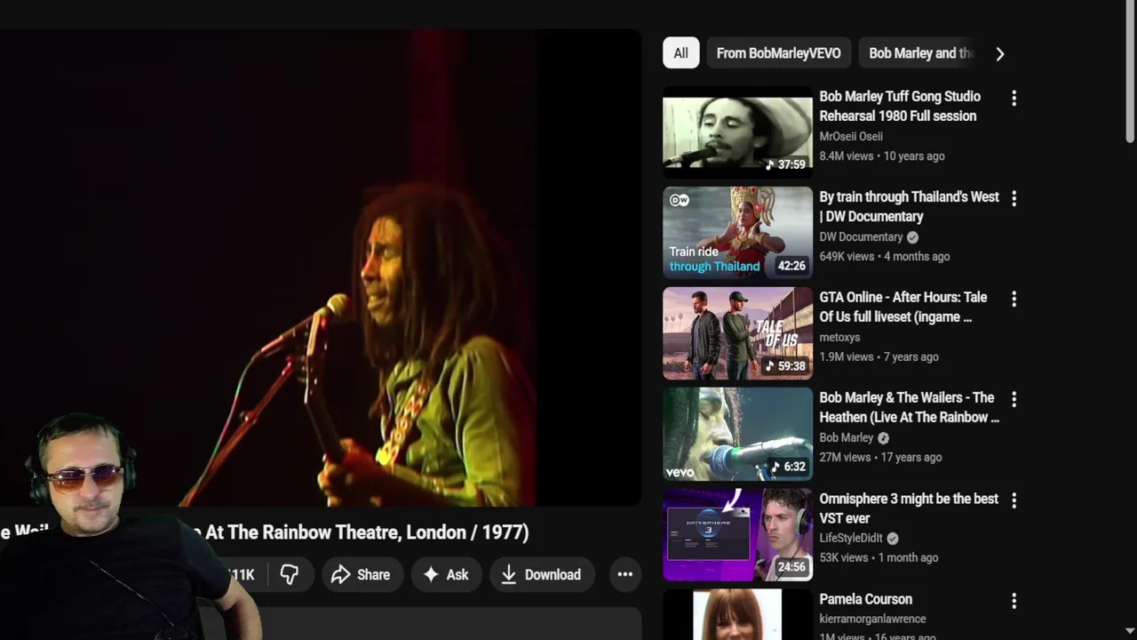Visit the kierramorganlawrence channel
This screenshot has width=1137, height=640.
click(x=872, y=619)
